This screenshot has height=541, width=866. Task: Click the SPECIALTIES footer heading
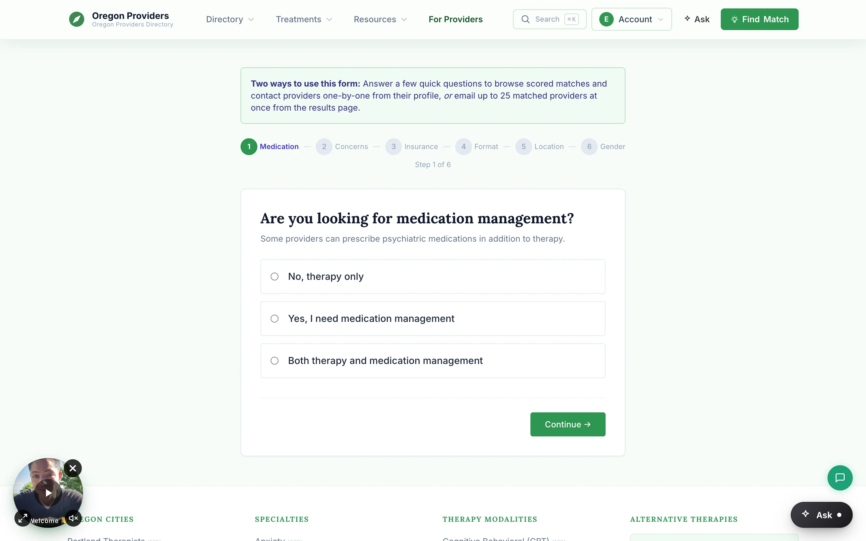pyautogui.click(x=282, y=519)
